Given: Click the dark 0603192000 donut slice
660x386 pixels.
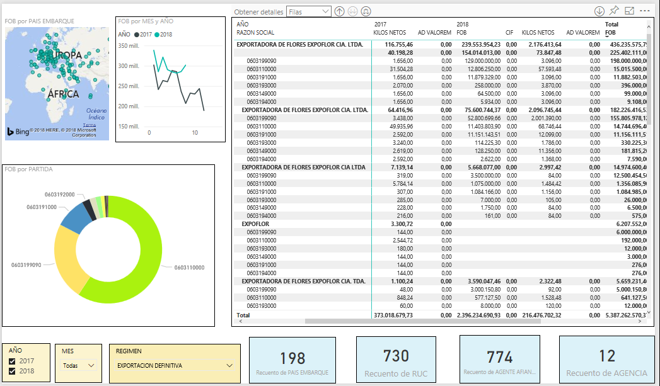Looking at the screenshot, I should coord(90,209).
